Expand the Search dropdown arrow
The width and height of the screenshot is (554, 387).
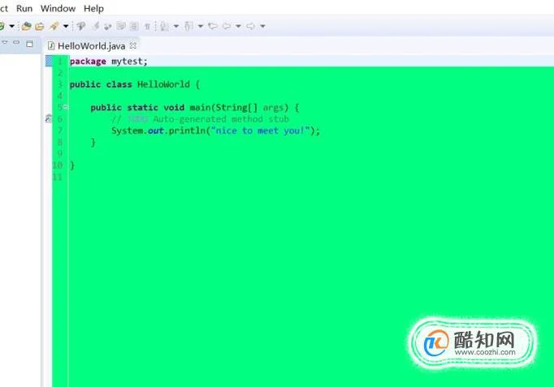coord(66,26)
